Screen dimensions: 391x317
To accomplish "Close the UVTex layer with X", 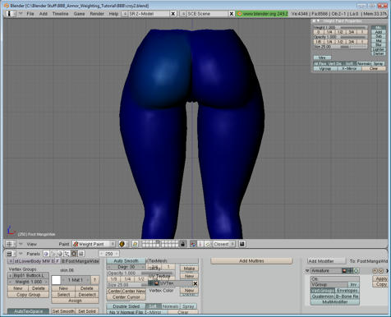I will 195,283.
